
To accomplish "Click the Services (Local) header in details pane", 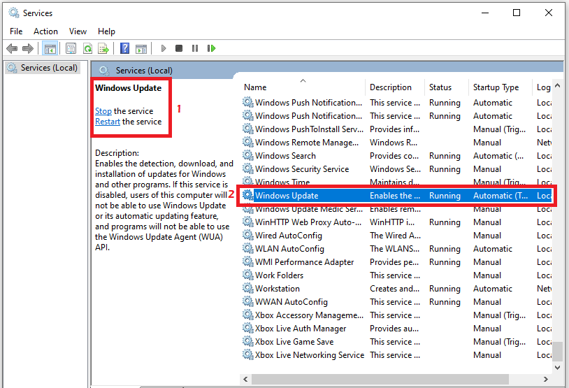I will [144, 71].
